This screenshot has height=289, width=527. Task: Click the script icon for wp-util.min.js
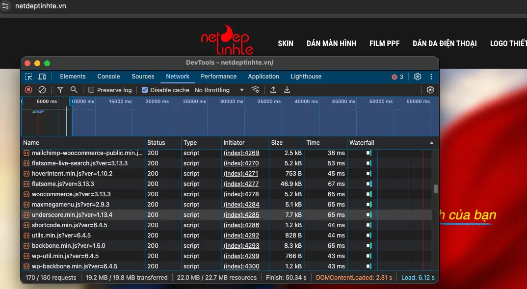26,256
